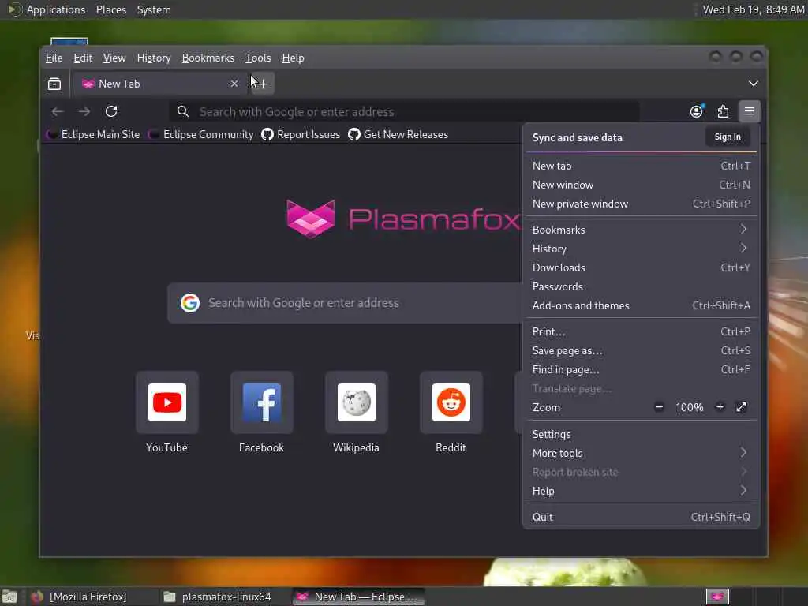Open the Extensions puzzle icon
808x606 pixels.
tap(723, 111)
